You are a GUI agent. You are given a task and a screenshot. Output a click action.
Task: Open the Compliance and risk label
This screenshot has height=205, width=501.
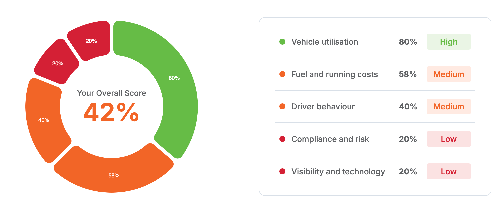point(330,139)
